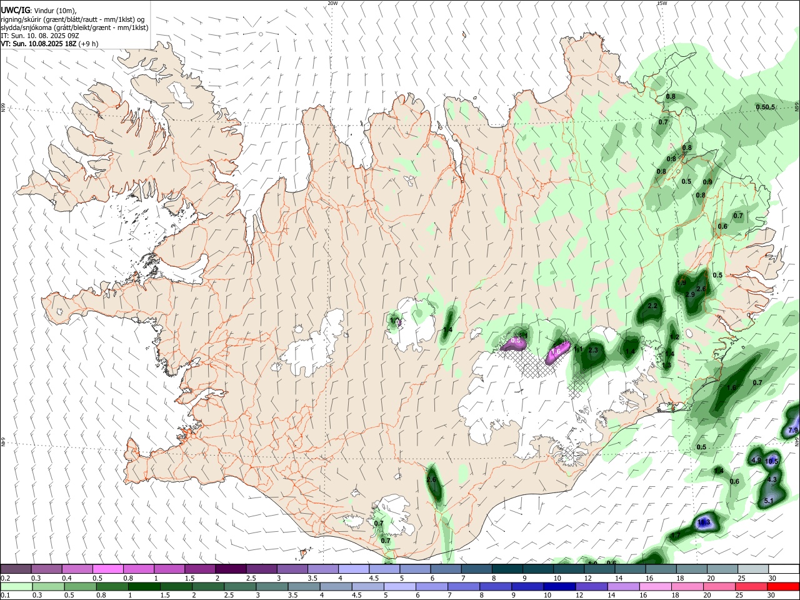Pick the hot pink 20 swatch in lower legend row
The image size is (800, 600).
tap(720, 587)
